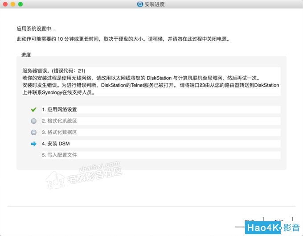This screenshot has width=303, height=236.
Task: Click the Synology Assistant icon in title bar
Action: 140,4
